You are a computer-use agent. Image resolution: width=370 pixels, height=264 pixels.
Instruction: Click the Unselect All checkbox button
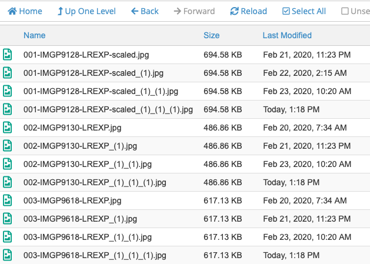355,11
